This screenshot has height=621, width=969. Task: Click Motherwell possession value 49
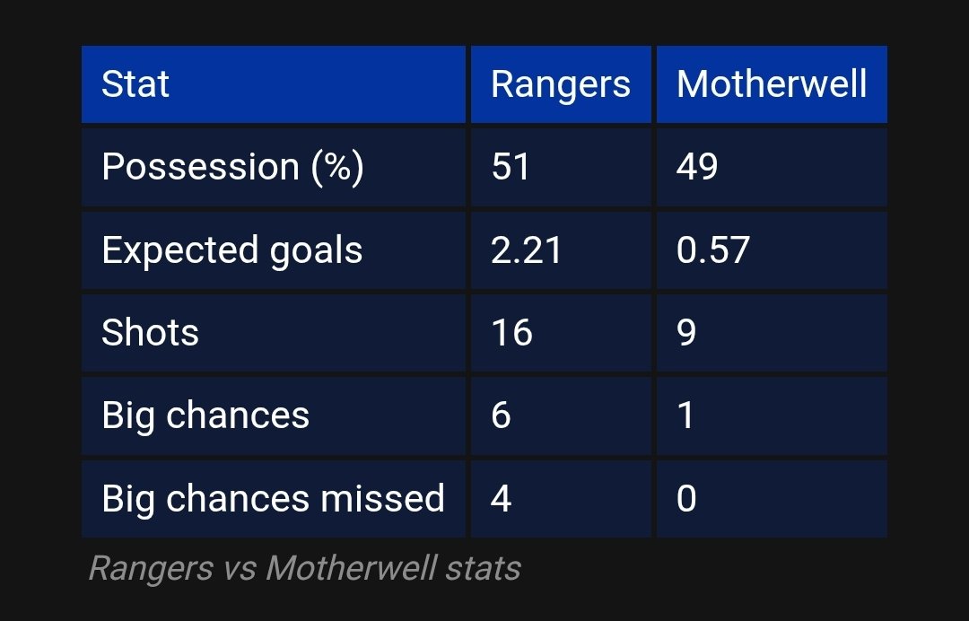pos(697,167)
